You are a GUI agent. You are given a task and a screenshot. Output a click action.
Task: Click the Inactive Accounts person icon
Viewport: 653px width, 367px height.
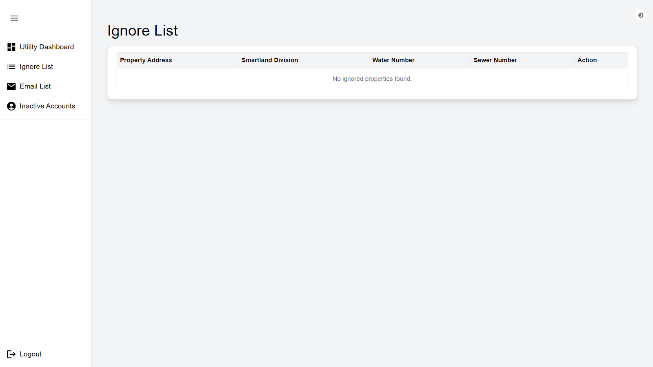tap(11, 106)
